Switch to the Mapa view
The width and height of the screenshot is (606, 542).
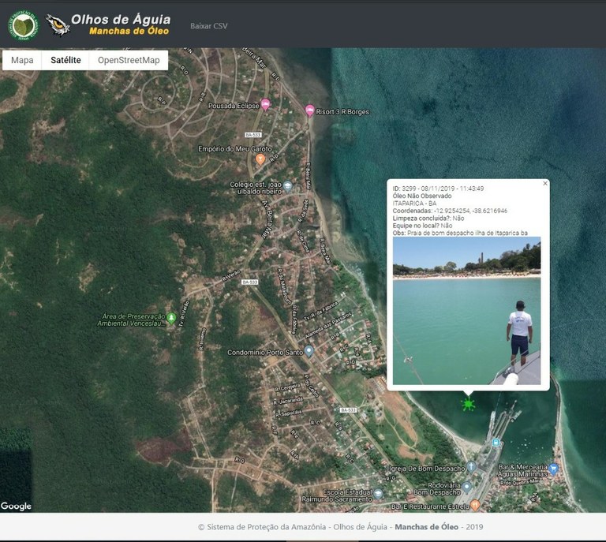(x=22, y=60)
